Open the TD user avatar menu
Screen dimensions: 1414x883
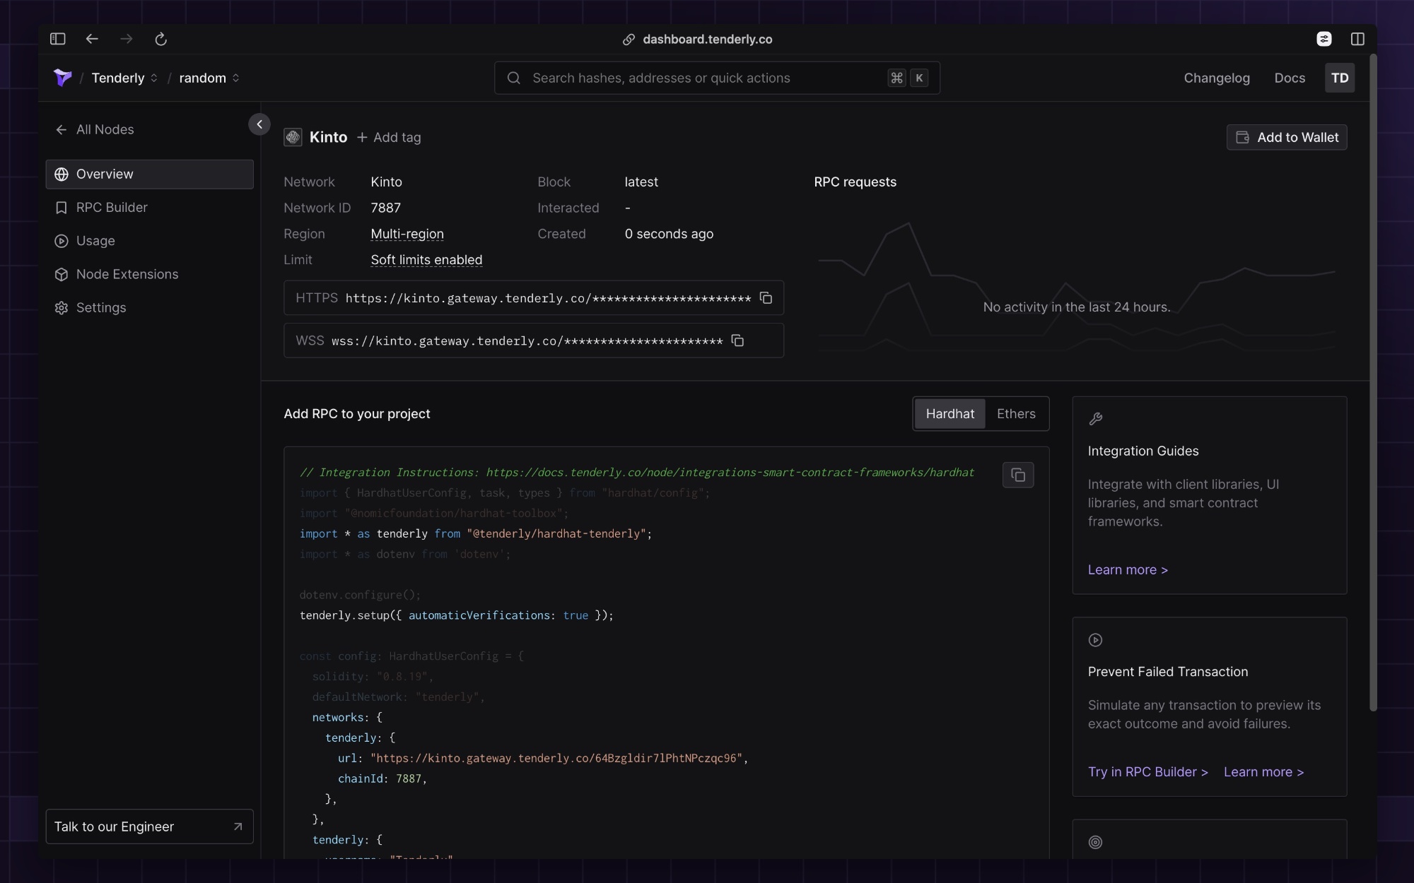click(x=1340, y=78)
